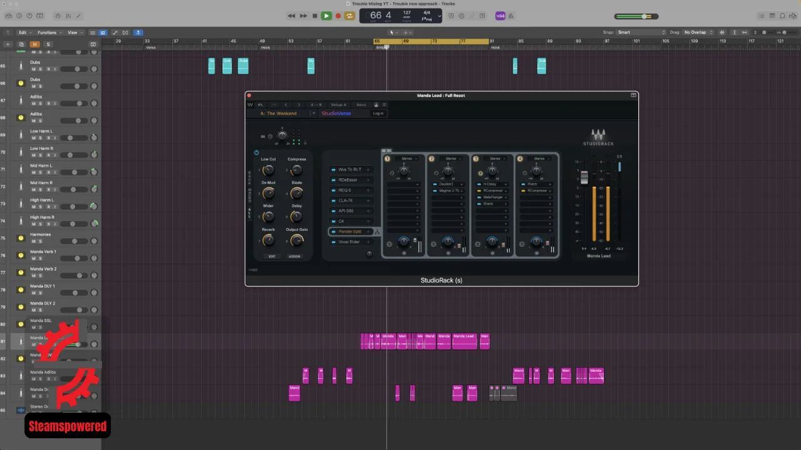The height and width of the screenshot is (450, 801).
Task: Click the EDIT macros button
Action: 272,256
